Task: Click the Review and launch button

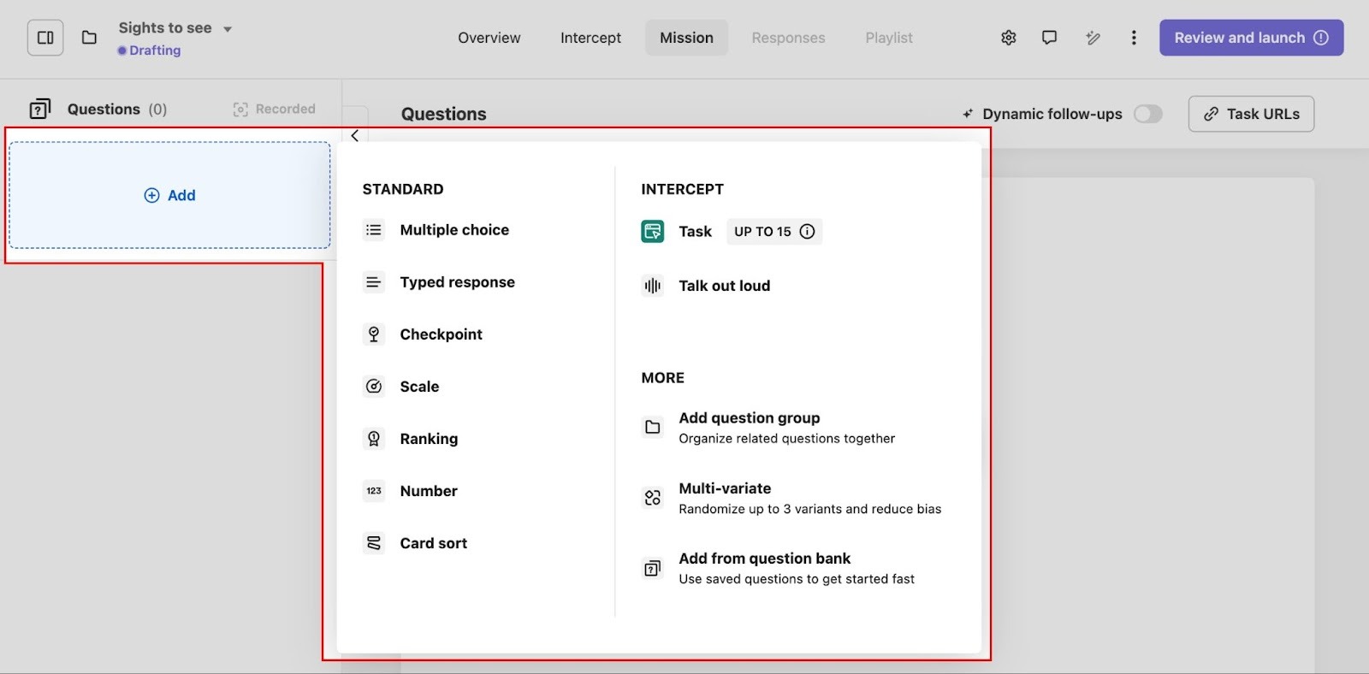Action: [x=1251, y=38]
